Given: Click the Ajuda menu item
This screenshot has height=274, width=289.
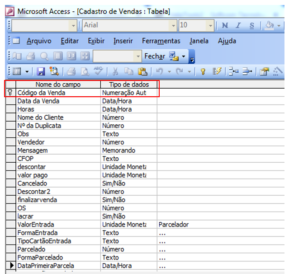Looking at the screenshot, I should pos(227,41).
